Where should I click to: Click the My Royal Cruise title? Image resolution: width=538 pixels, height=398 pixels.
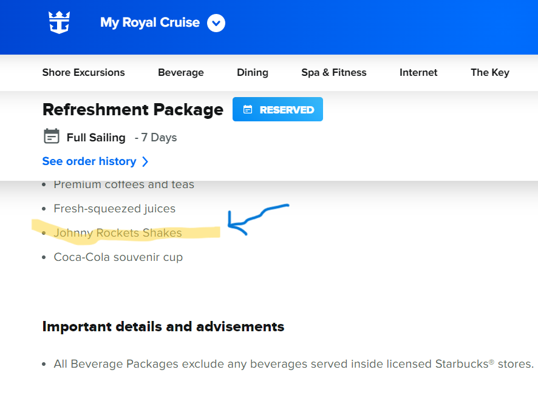150,22
